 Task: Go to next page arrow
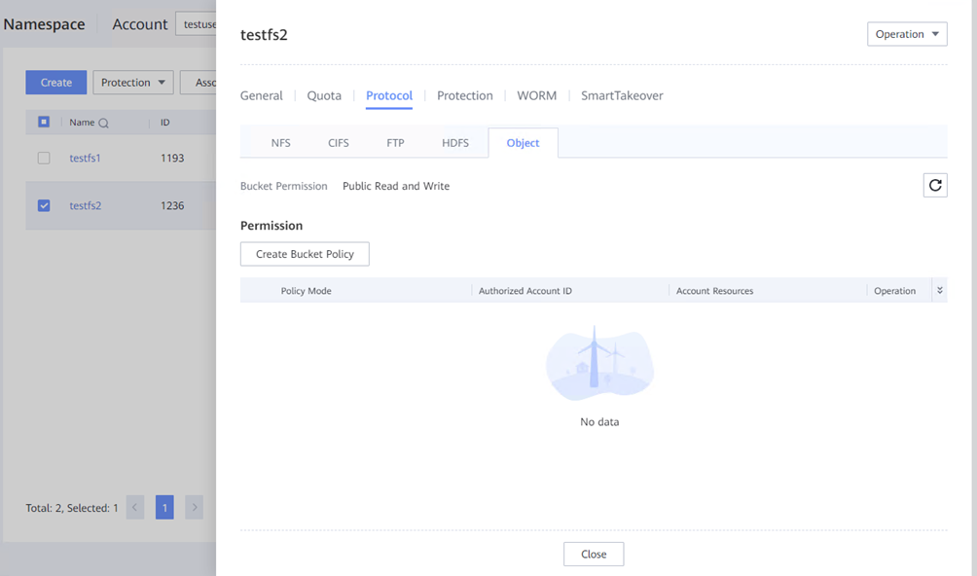[x=194, y=507]
